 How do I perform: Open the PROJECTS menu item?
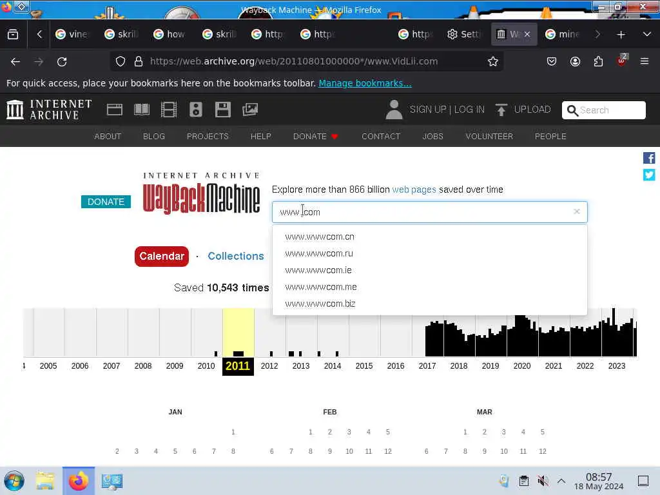[x=208, y=137]
